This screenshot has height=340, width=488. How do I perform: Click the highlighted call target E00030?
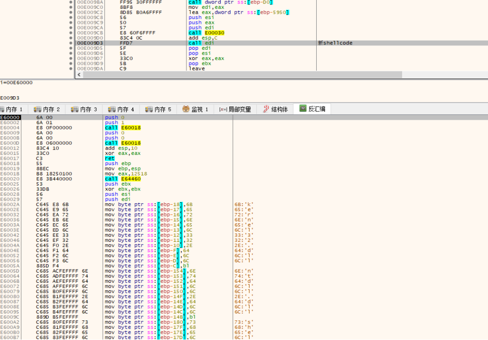214,33
